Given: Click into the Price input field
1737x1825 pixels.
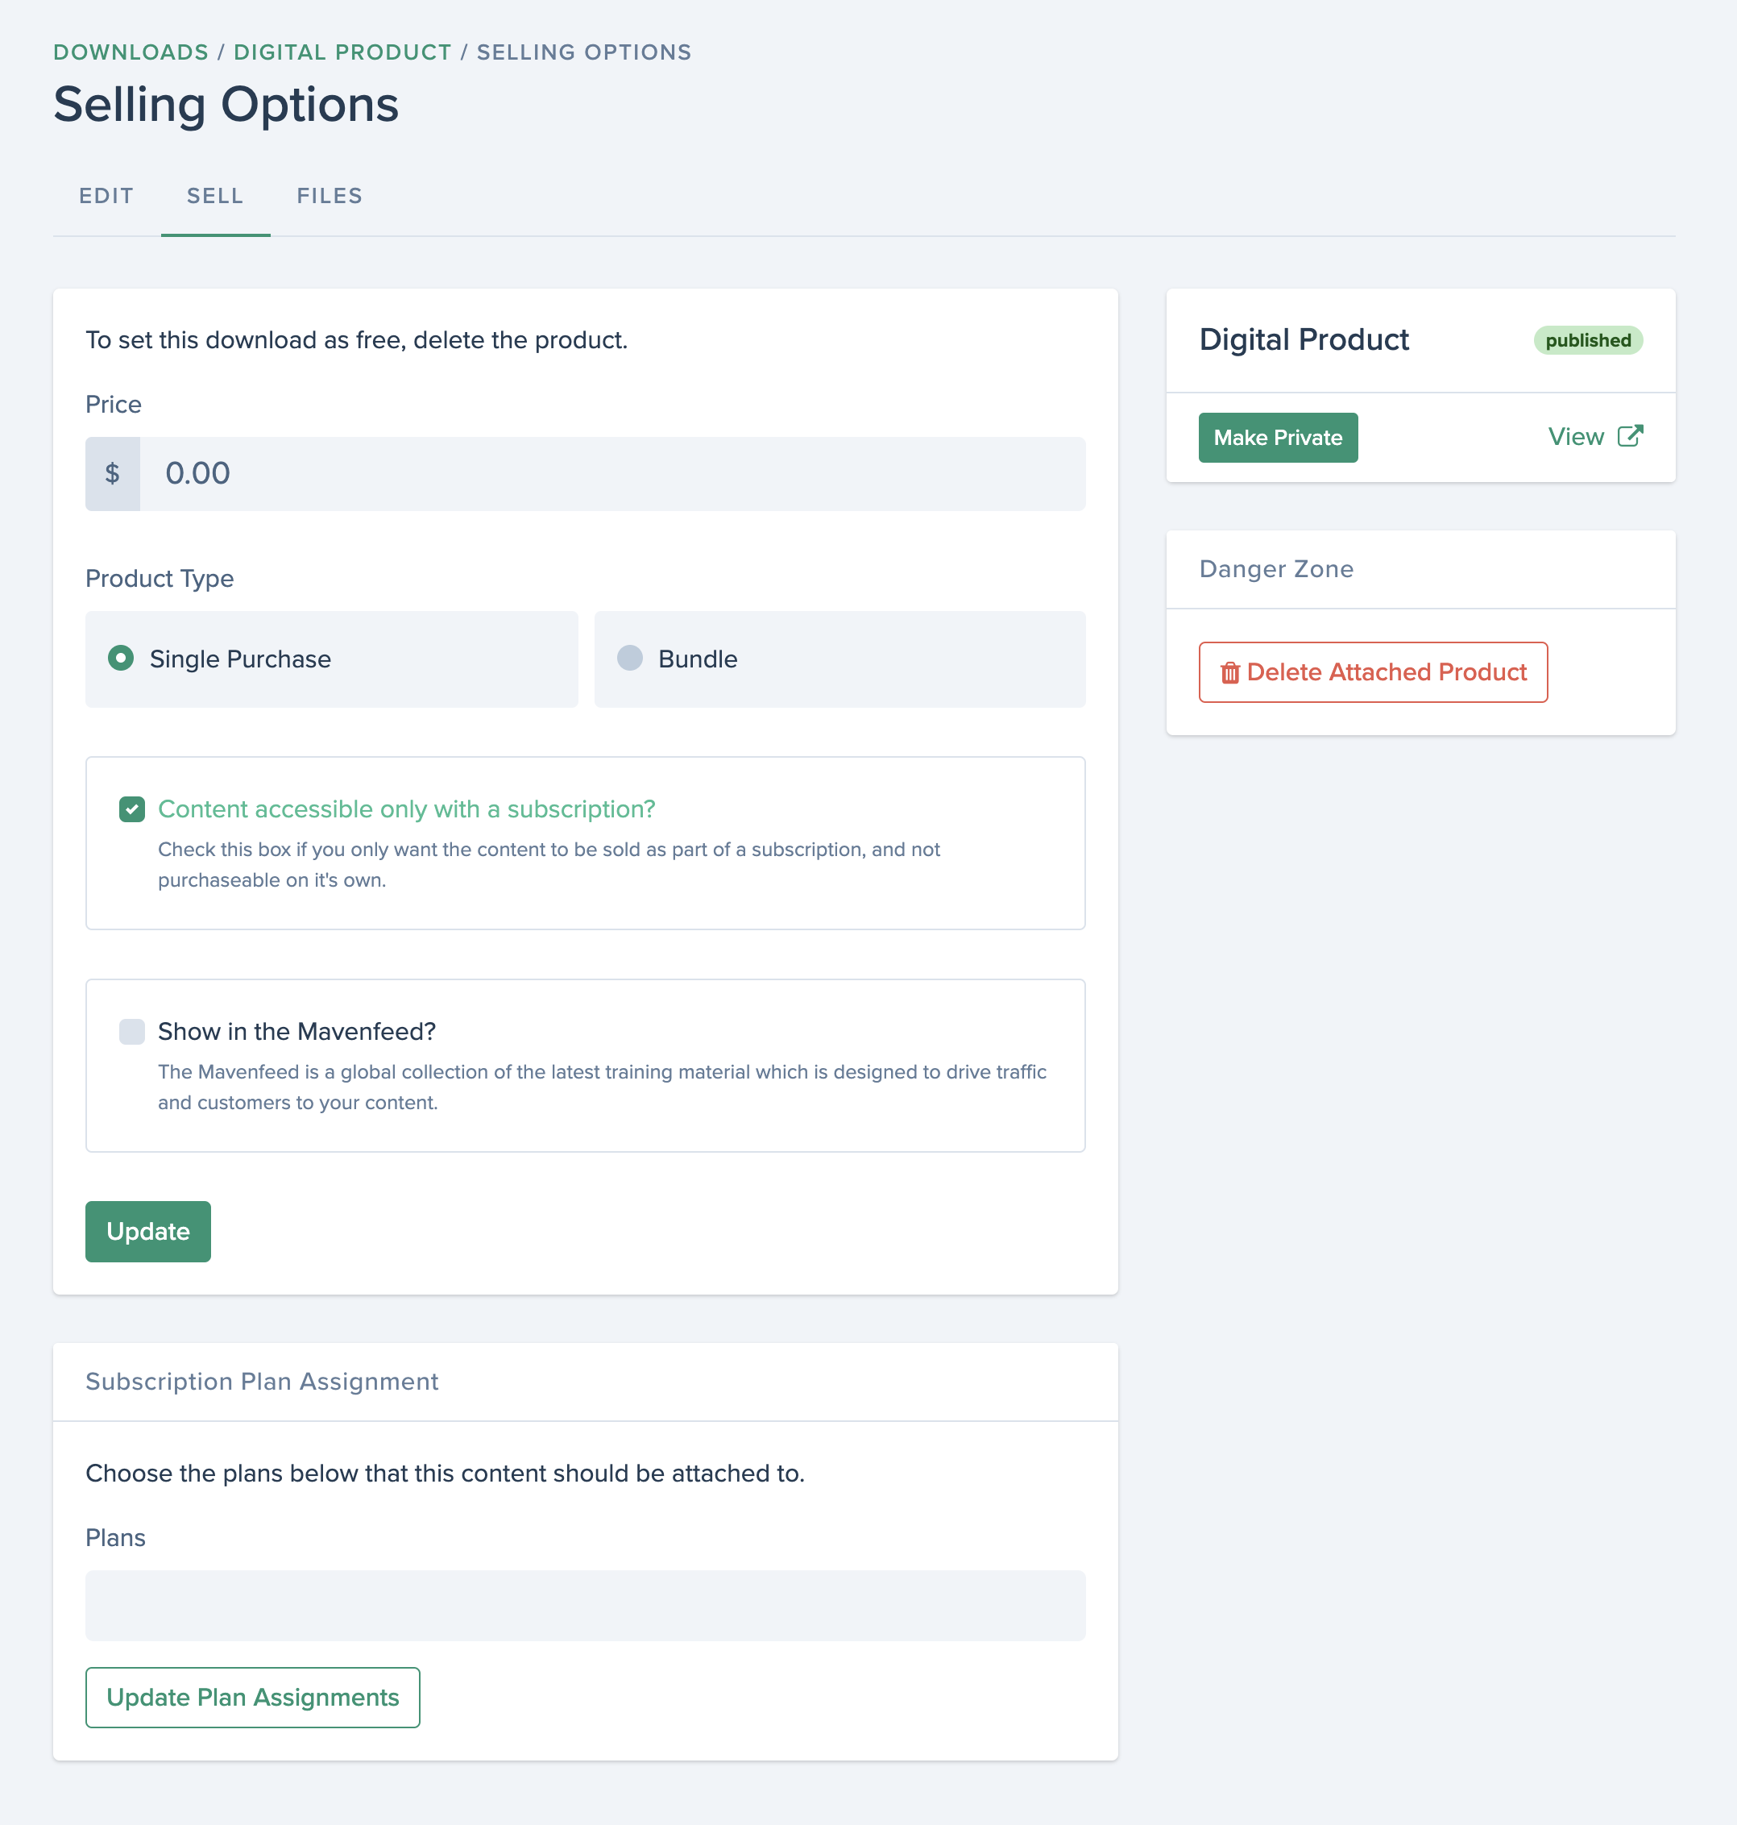Looking at the screenshot, I should (612, 473).
